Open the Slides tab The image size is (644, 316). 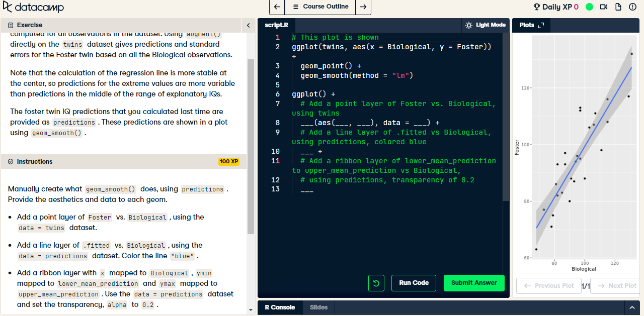tap(318, 307)
